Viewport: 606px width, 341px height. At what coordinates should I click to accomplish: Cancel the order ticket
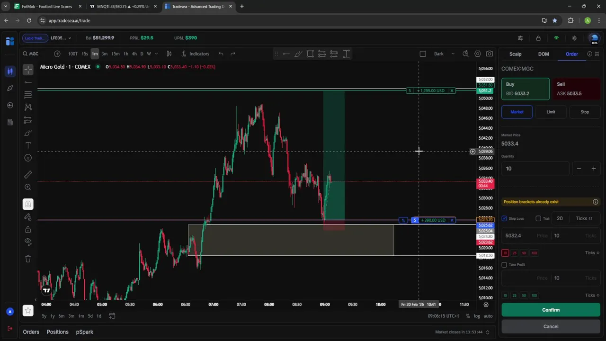coord(551,326)
